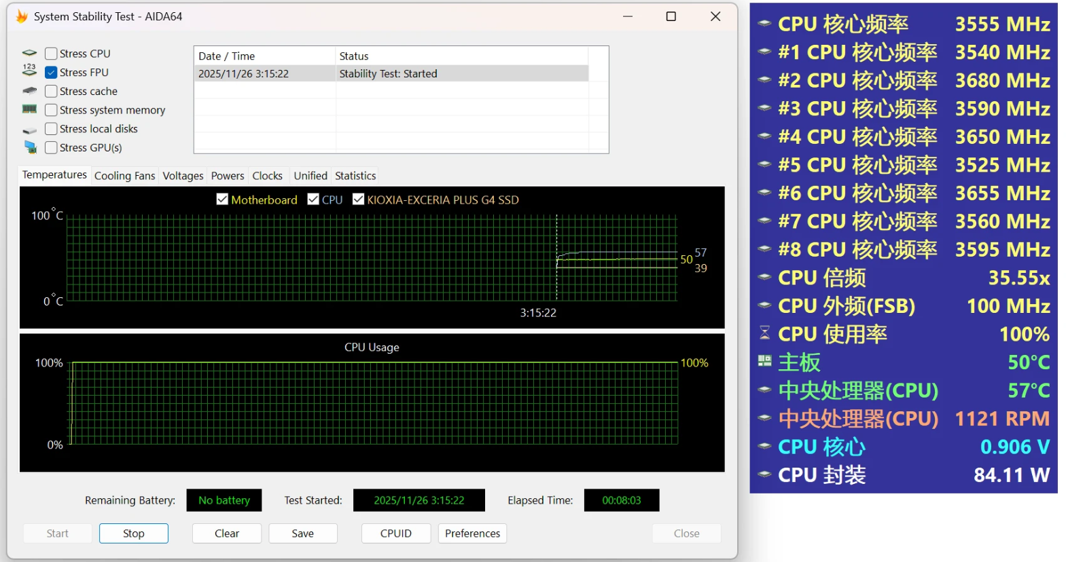Open the Statistics tab
The image size is (1066, 562).
355,176
